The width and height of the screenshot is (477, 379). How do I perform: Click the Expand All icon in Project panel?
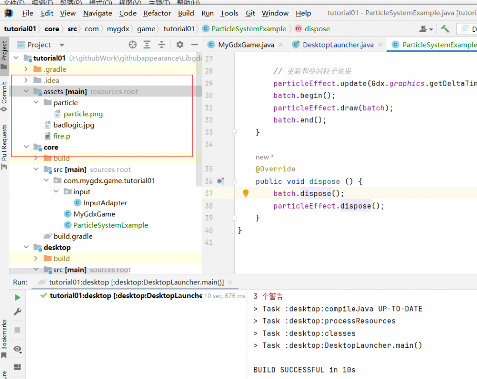(147, 45)
